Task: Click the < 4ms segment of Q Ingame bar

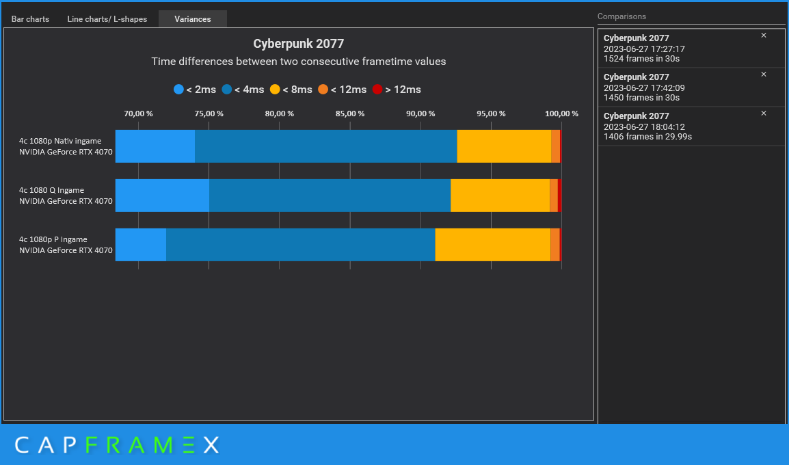Action: point(330,196)
